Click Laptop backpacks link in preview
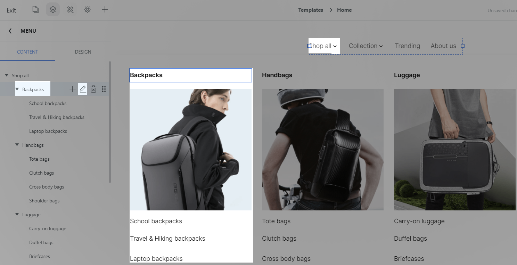Image resolution: width=517 pixels, height=265 pixels. pos(156,259)
